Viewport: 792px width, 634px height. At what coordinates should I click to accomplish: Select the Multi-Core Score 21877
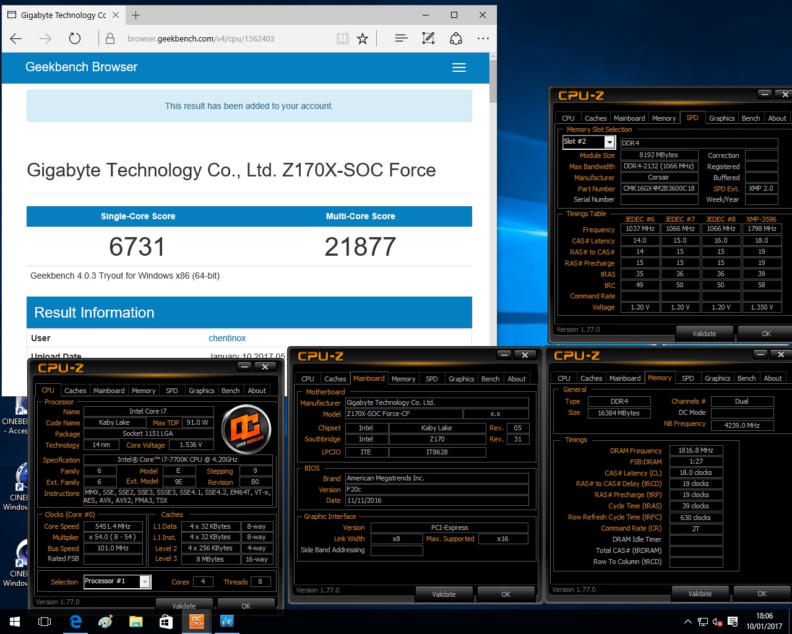coord(360,246)
